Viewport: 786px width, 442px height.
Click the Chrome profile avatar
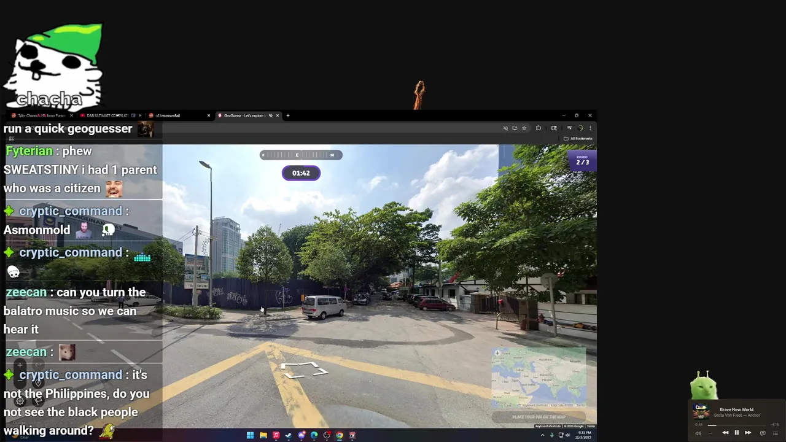click(580, 128)
